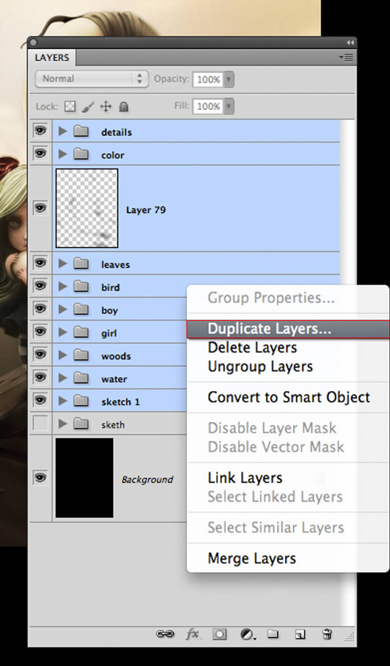This screenshot has width=390, height=666.
Task: Hide the woods group
Action: 40,355
